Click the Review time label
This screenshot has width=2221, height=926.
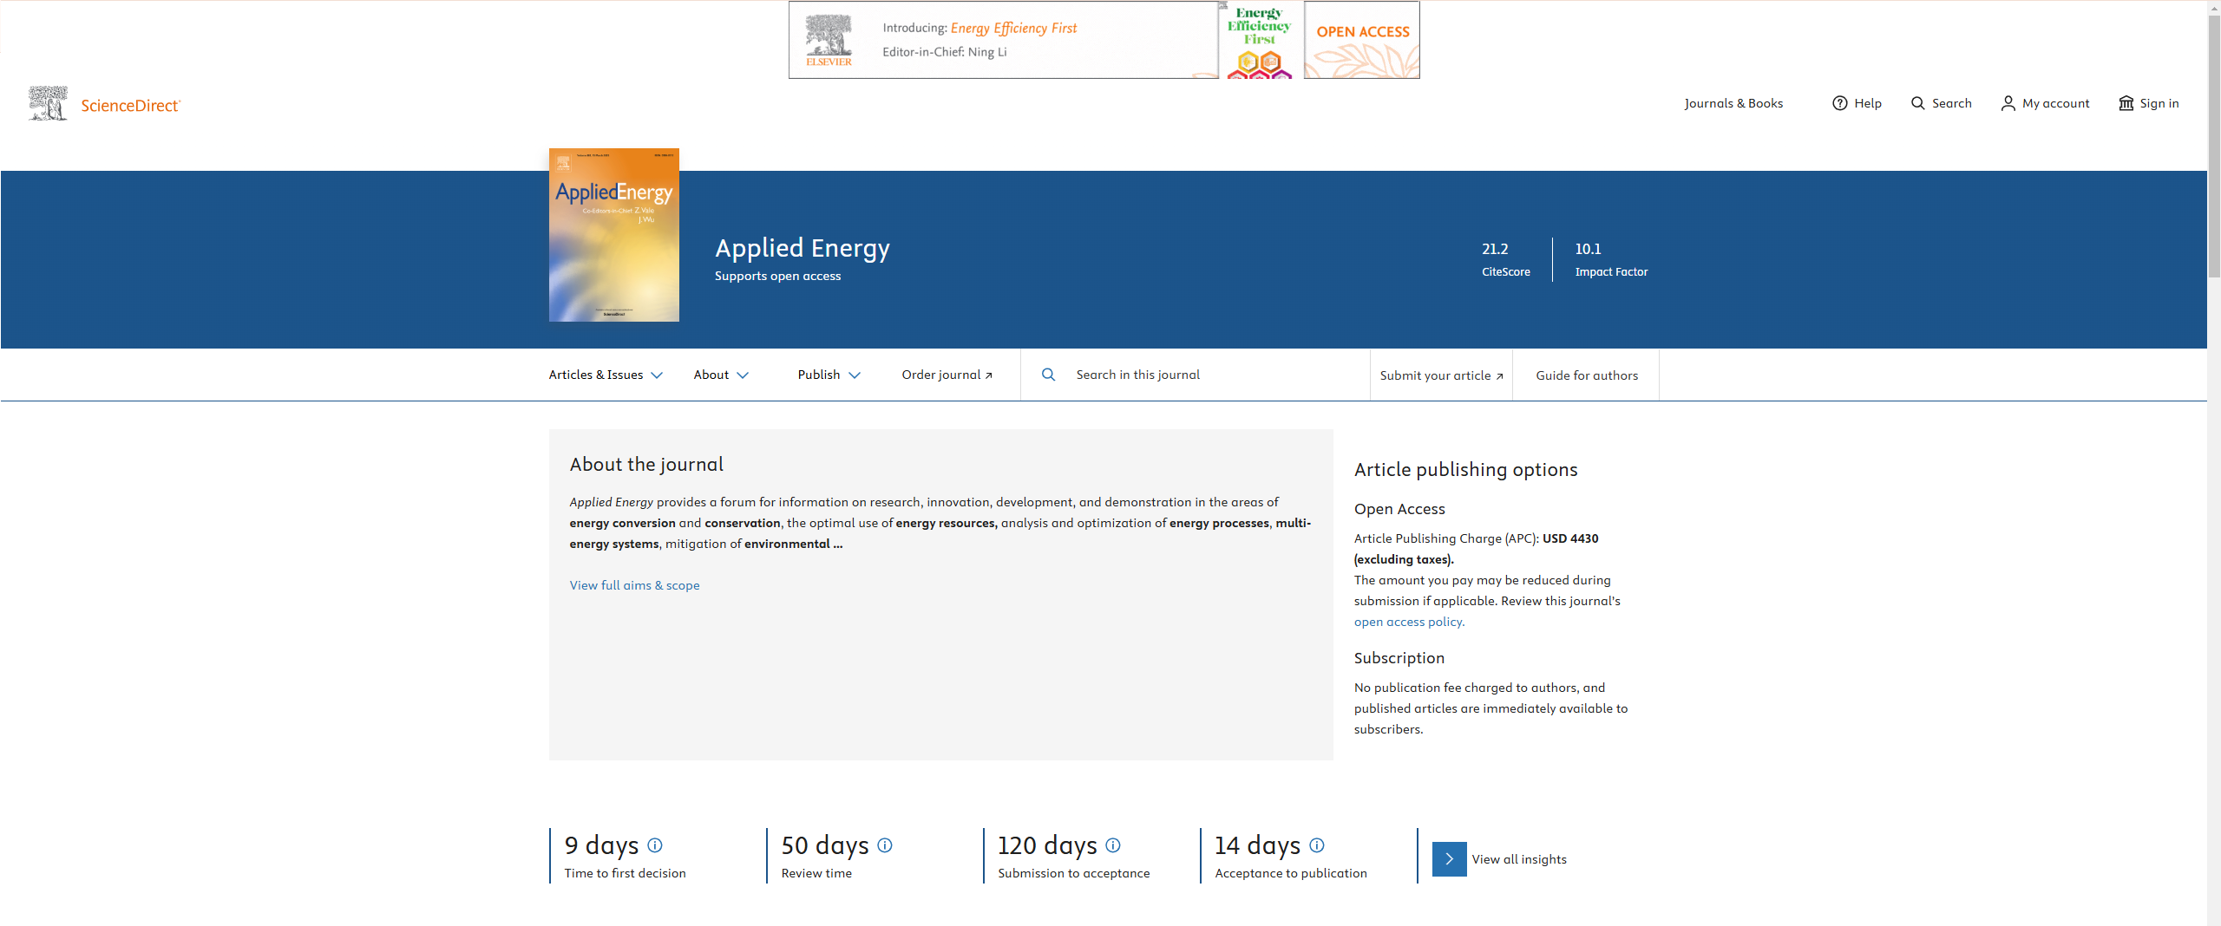(x=816, y=873)
